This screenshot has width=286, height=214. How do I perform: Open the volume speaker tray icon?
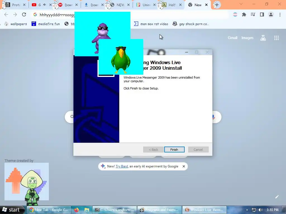pos(261,210)
